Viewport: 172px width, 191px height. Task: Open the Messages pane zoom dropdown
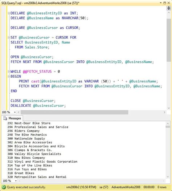click(x=16, y=181)
